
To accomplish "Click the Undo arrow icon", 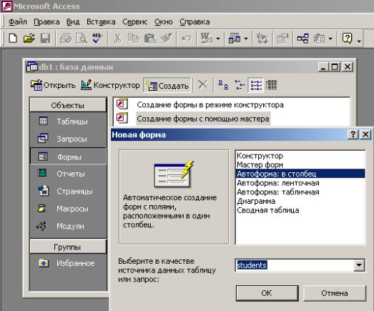I will coord(186,38).
